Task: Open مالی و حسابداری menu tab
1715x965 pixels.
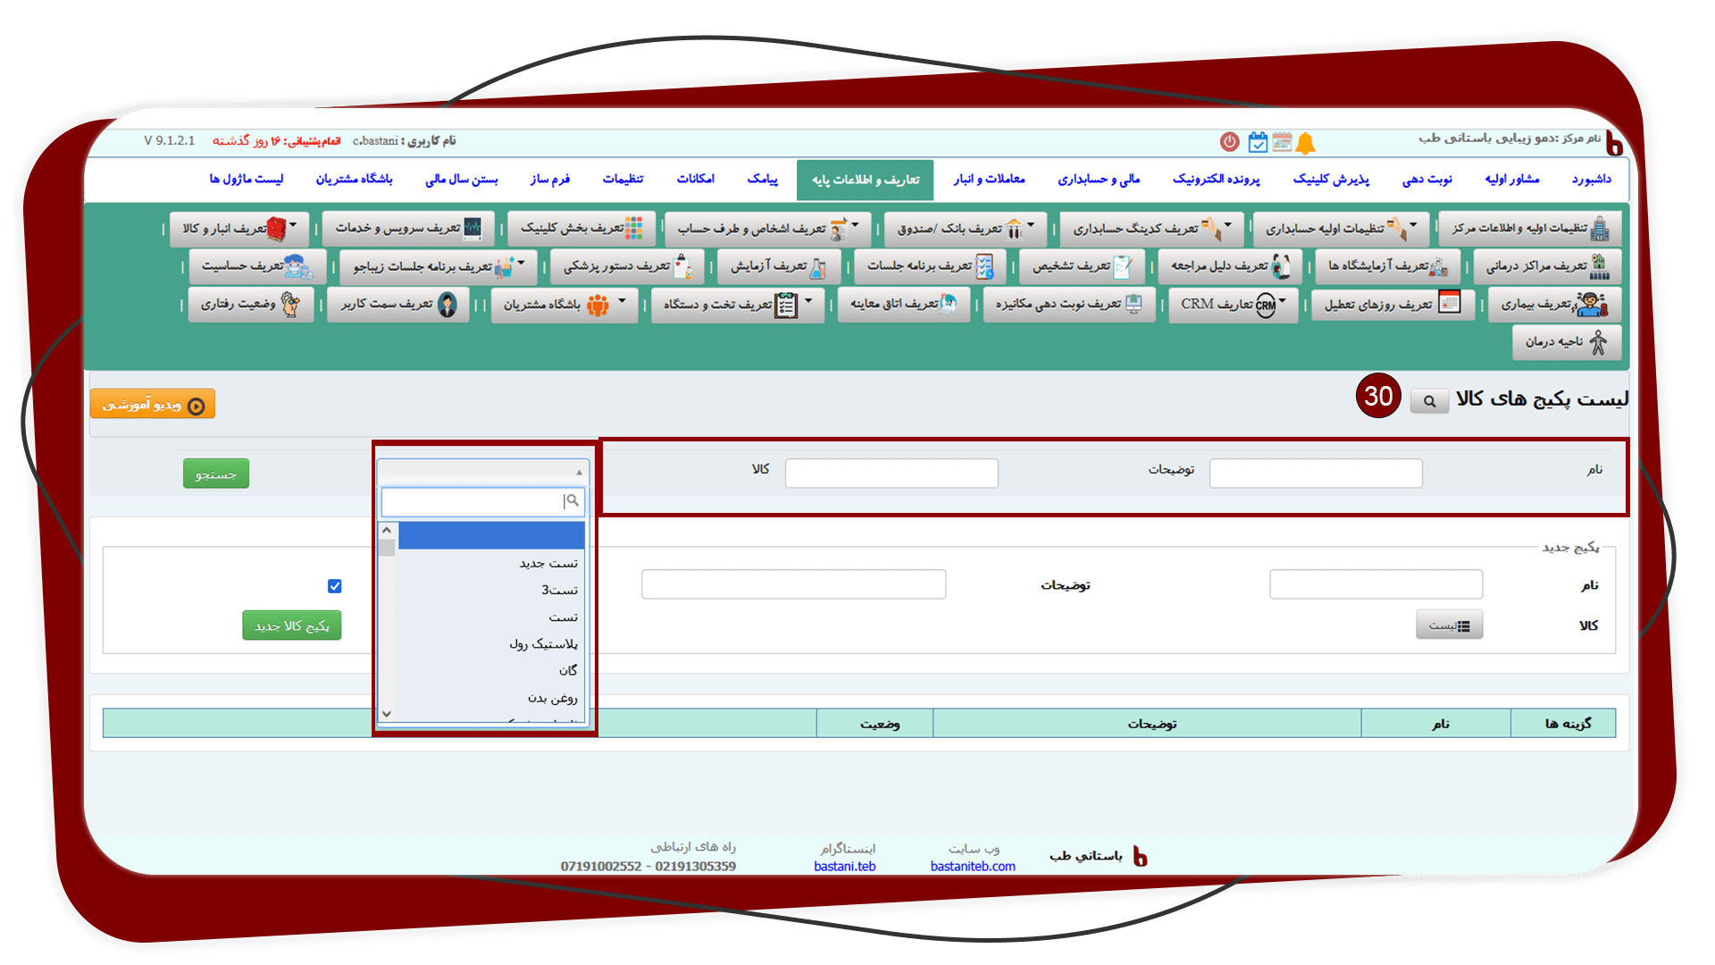Action: coord(1099,180)
